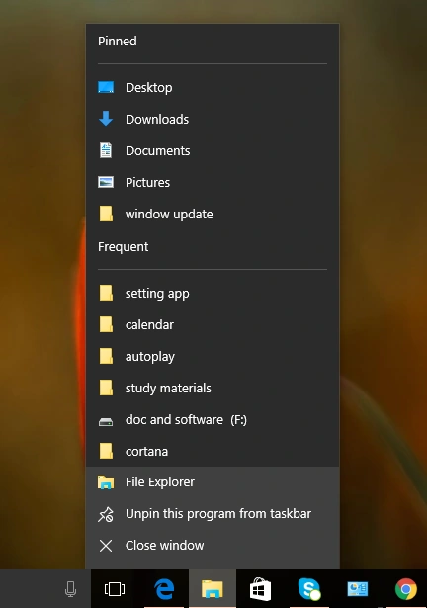
Task: Open the setting app folder
Action: [213, 294]
